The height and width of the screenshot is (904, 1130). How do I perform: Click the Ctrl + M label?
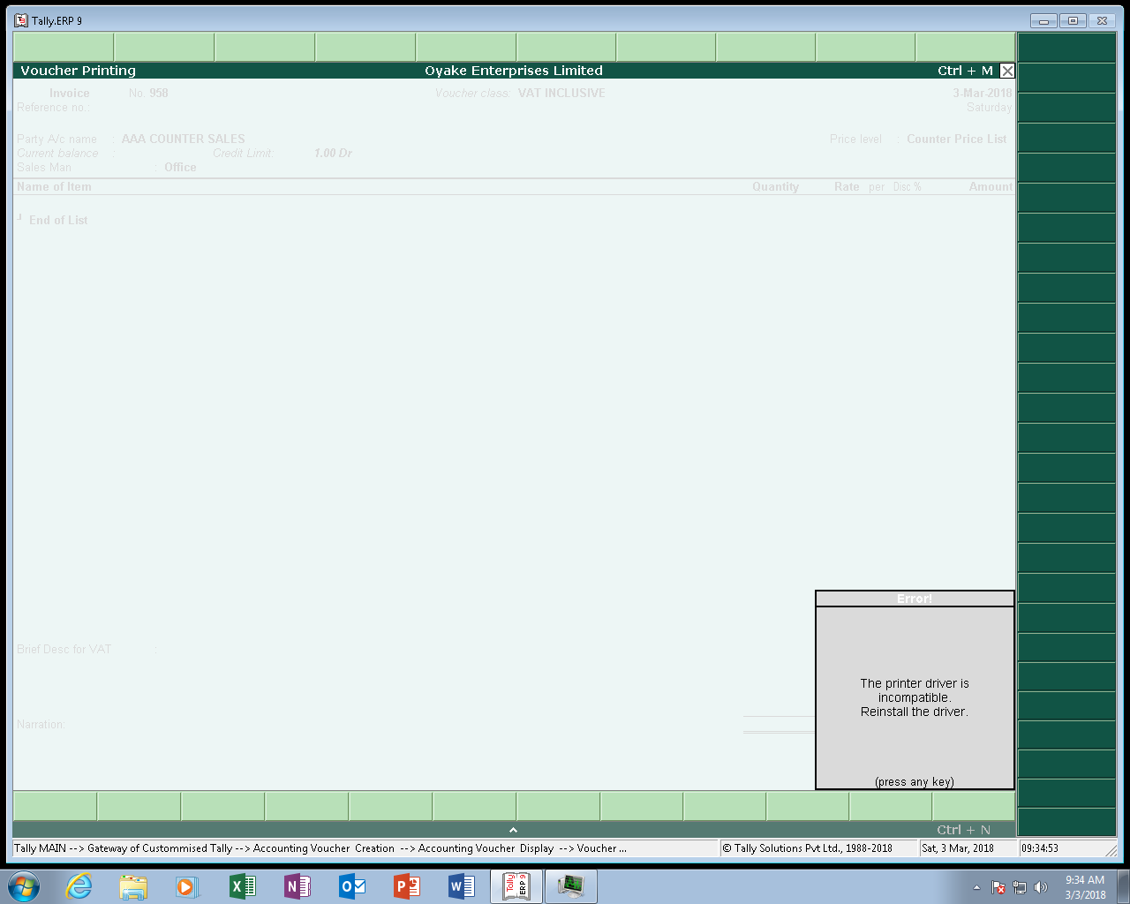[965, 71]
